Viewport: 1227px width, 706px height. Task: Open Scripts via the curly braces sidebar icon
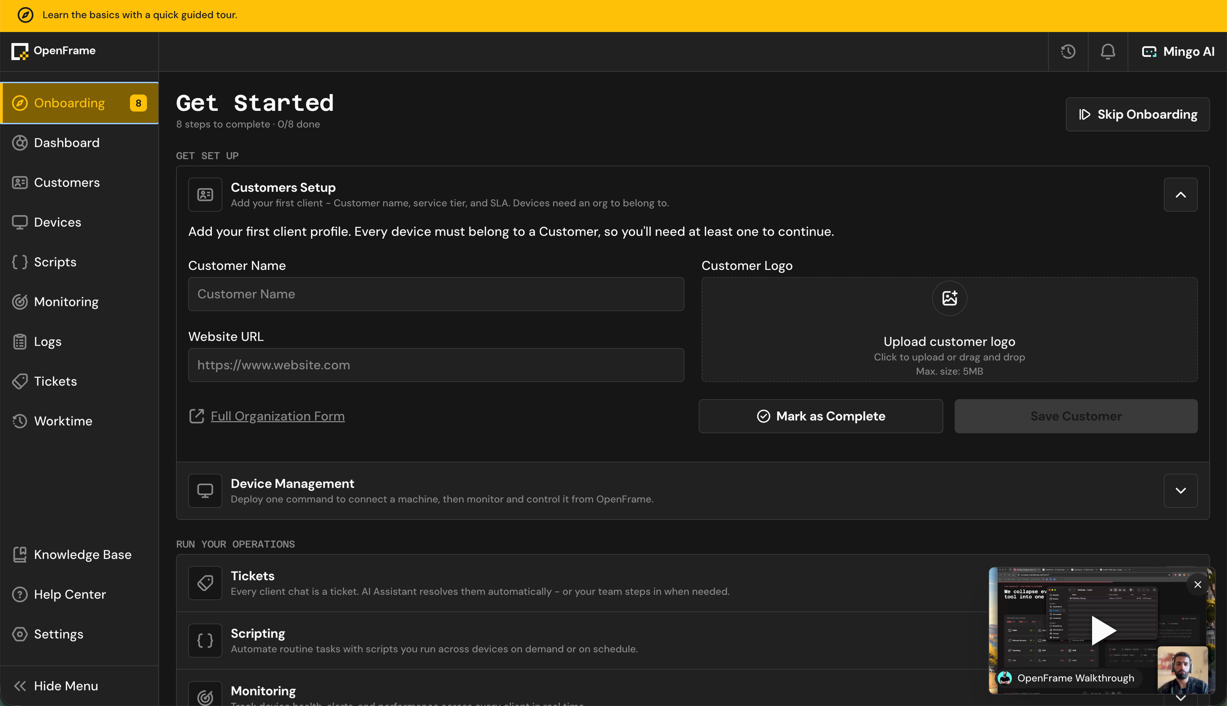tap(20, 262)
